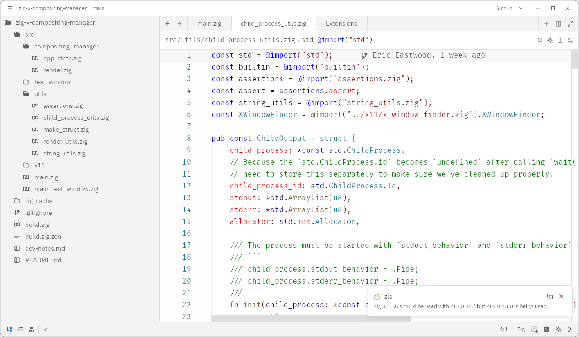Screen dimensions: 579x337
Task: Toggle the terminal panel in status bar
Action: [547, 329]
